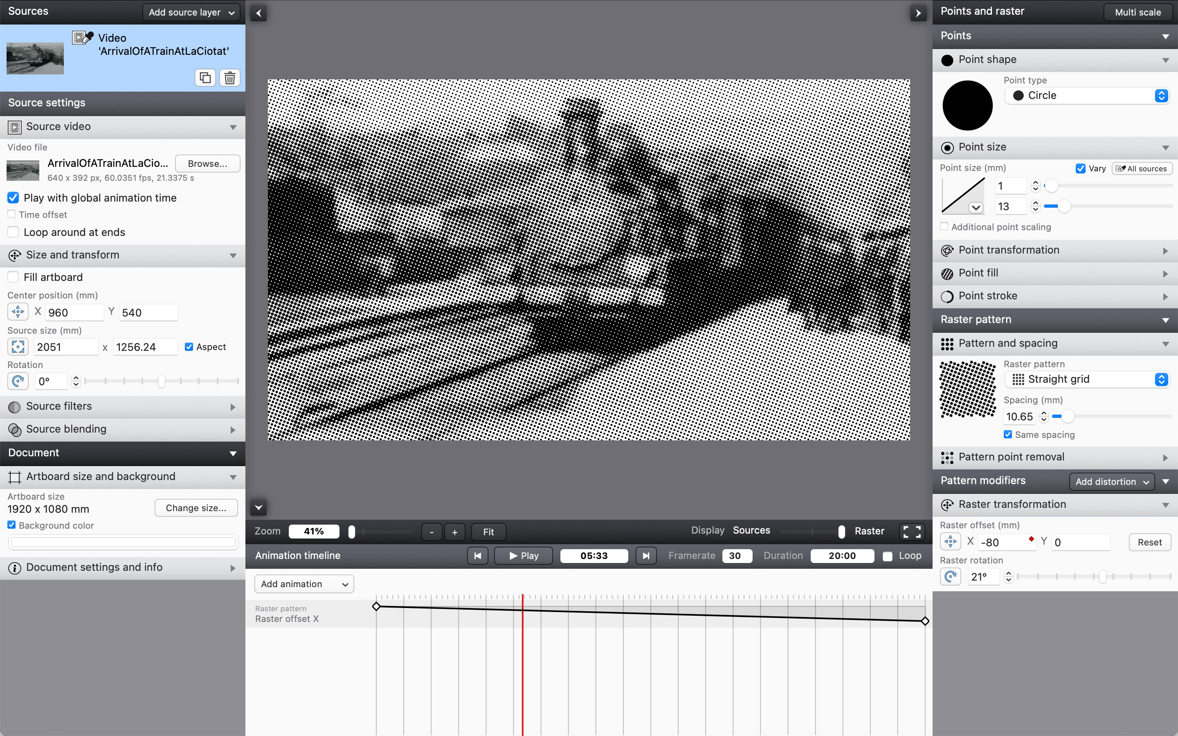Jump to animation start
Viewport: 1178px width, 736px height.
pyautogui.click(x=477, y=555)
